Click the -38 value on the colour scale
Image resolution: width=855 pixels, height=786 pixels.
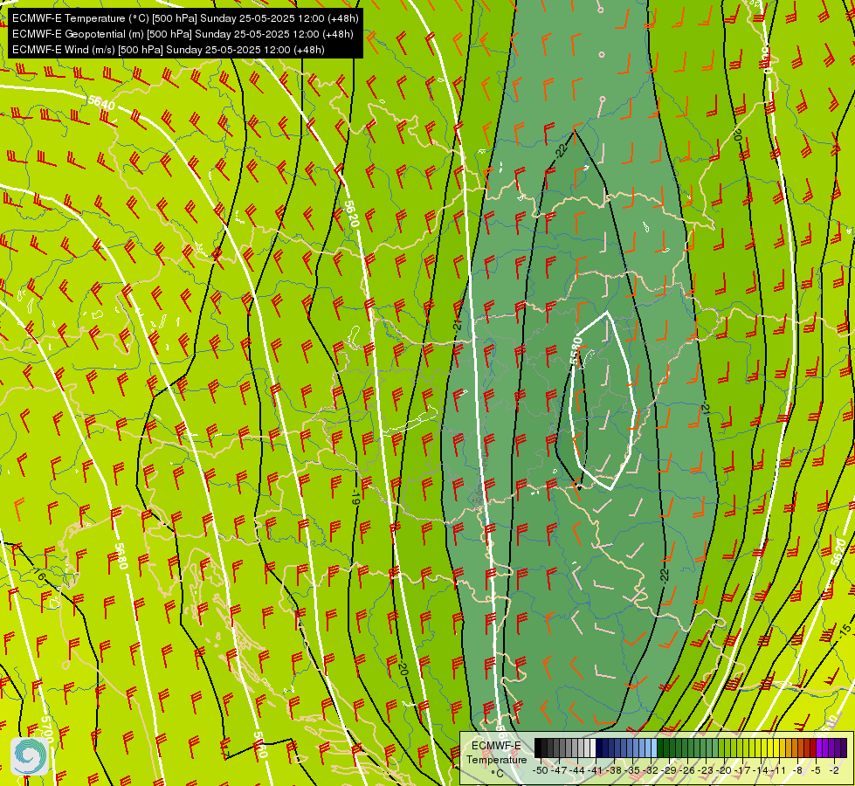tap(613, 770)
